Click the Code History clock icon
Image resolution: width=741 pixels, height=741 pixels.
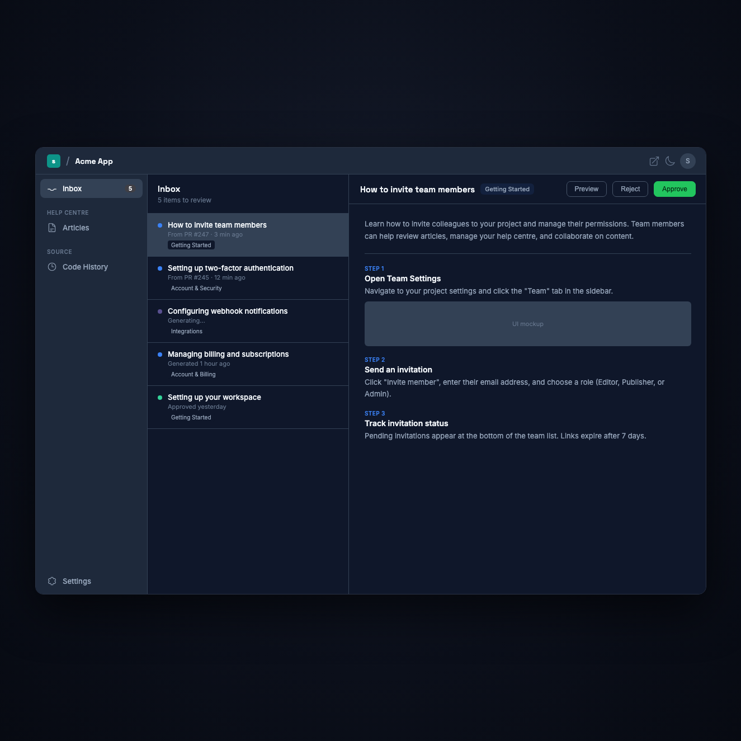point(52,267)
